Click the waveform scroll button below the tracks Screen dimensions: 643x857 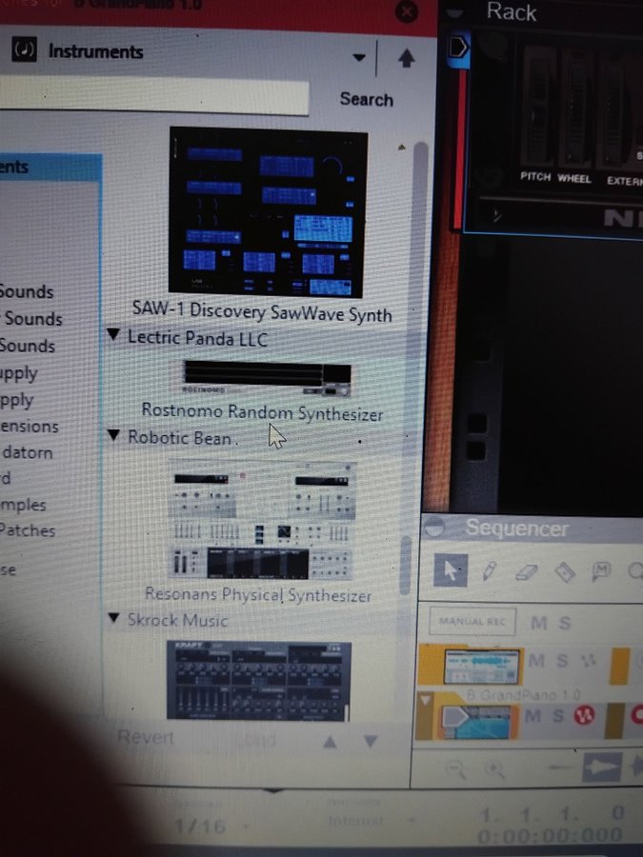602,767
